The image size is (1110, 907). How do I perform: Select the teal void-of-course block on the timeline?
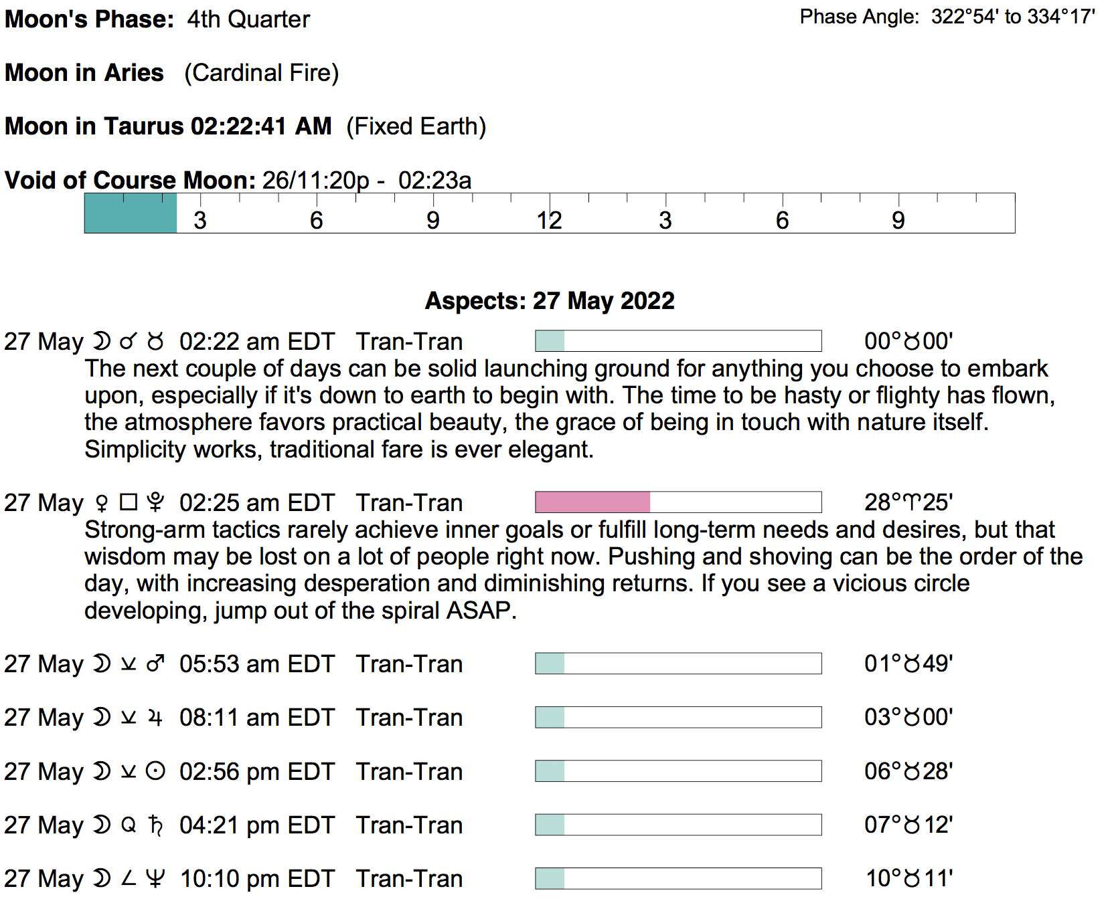tap(131, 213)
